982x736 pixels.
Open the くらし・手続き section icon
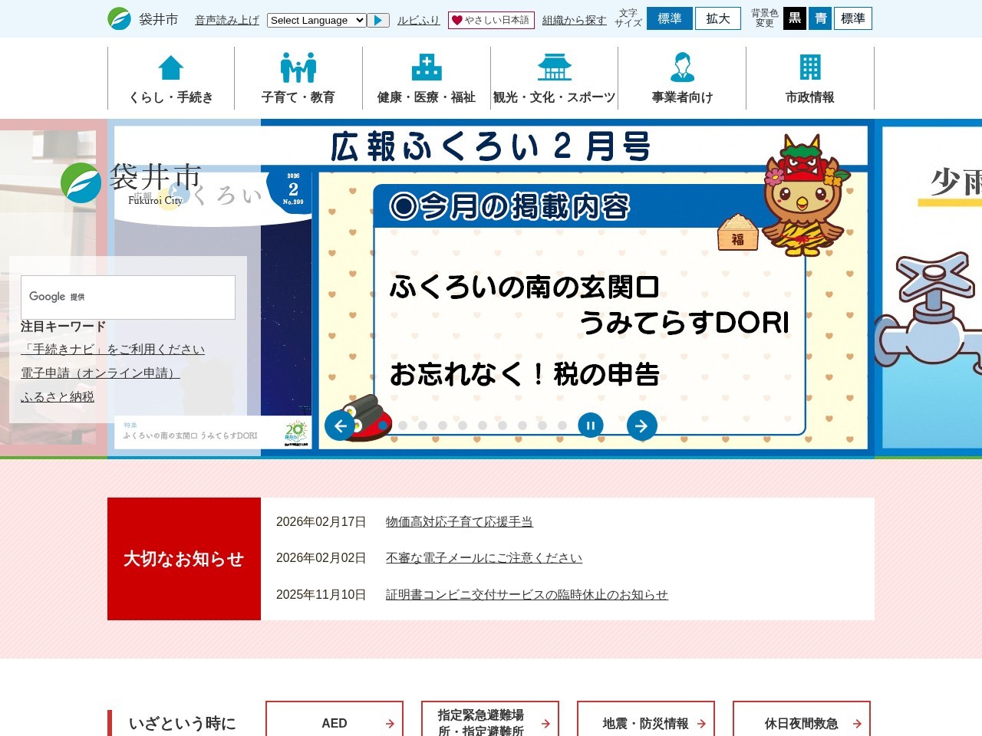click(x=169, y=67)
